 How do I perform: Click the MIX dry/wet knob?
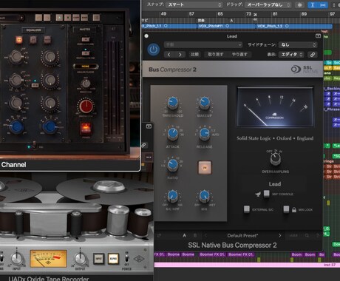(204, 196)
